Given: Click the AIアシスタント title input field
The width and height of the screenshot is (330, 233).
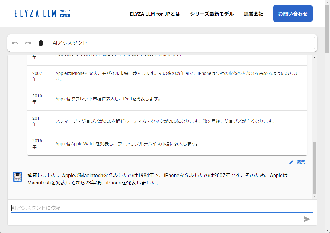Looking at the screenshot, I should 182,43.
